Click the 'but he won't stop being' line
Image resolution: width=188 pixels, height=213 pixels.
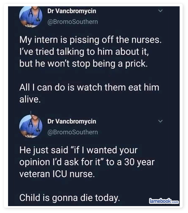point(84,64)
